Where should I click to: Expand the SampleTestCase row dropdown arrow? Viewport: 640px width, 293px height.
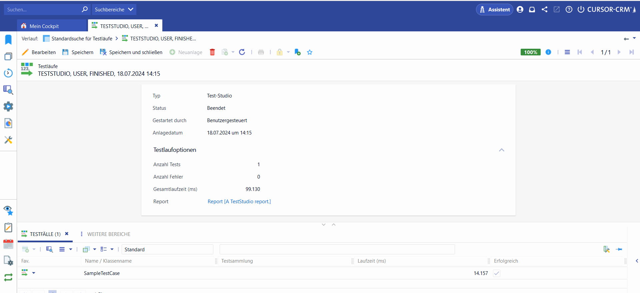[x=34, y=273]
